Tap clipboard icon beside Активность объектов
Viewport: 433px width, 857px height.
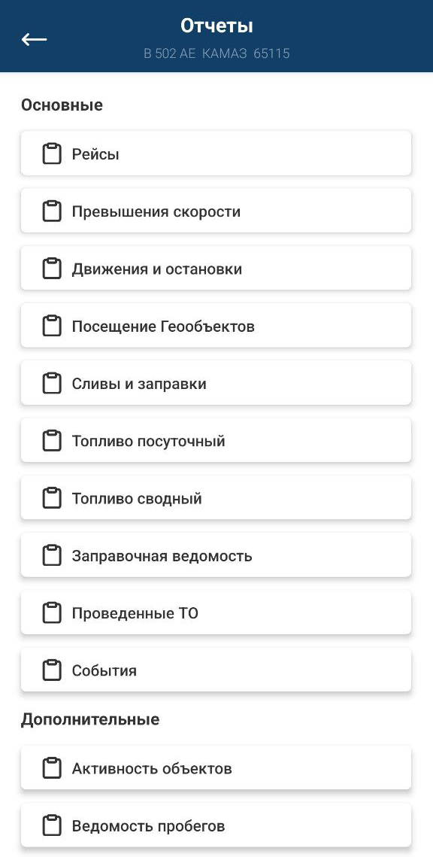pyautogui.click(x=52, y=768)
